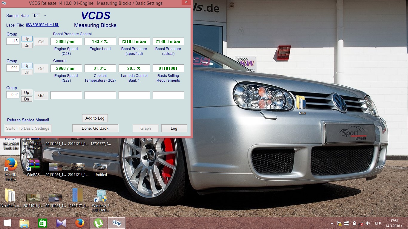Click the Group 002 number input field

(x=13, y=95)
